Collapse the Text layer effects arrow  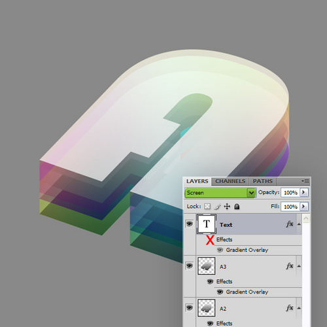[x=299, y=224]
